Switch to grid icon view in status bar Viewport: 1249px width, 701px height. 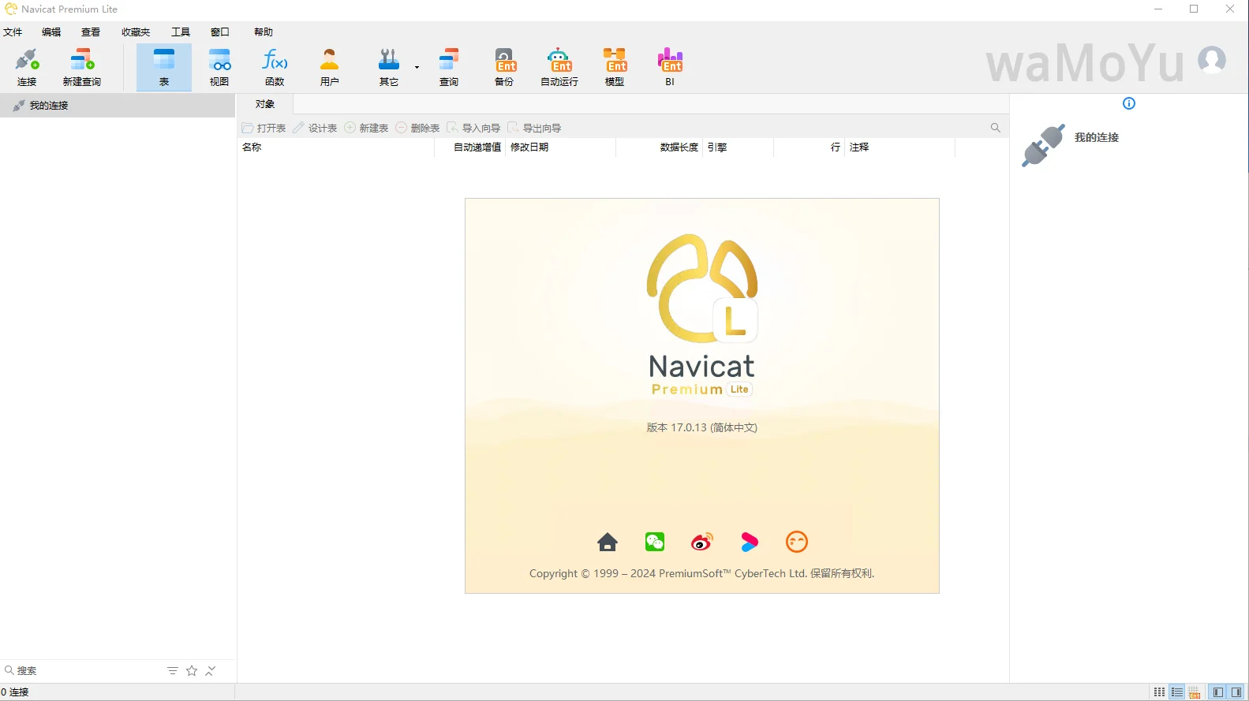click(1159, 692)
